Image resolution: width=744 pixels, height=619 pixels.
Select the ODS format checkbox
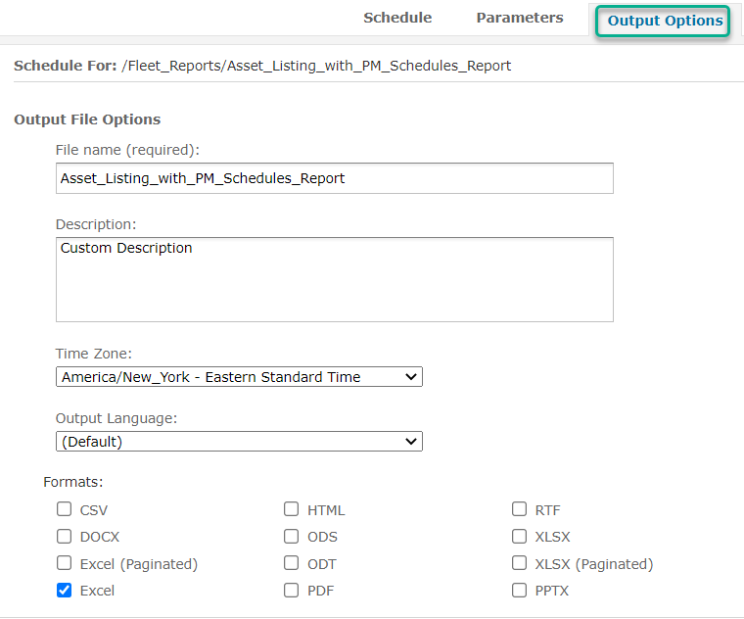click(292, 537)
